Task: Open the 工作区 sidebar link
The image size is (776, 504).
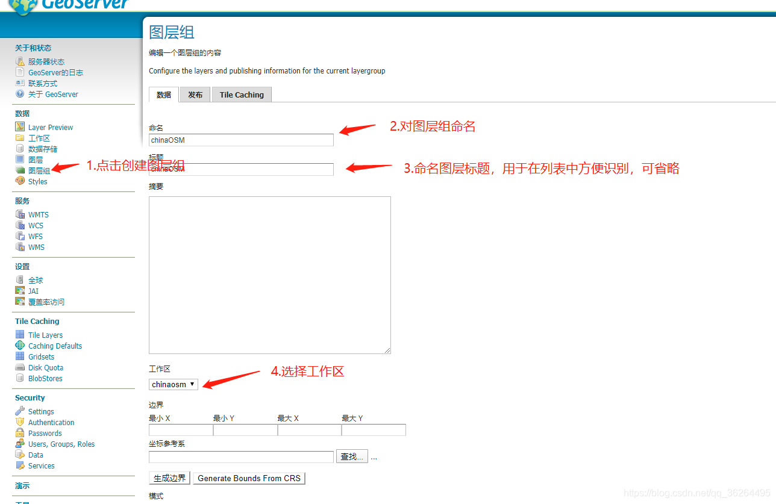Action: point(39,138)
